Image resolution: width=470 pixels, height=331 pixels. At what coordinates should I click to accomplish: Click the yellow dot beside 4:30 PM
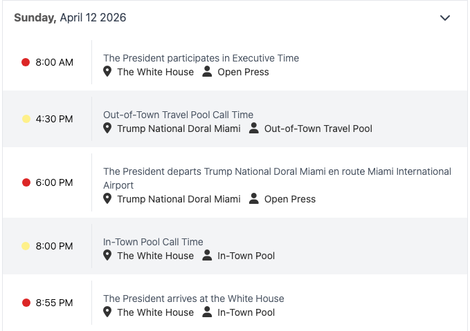(26, 119)
